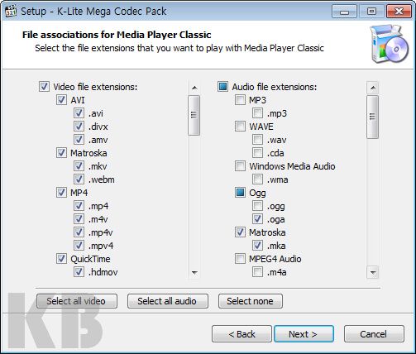Enable the .wma extension checkbox
The image size is (416, 354).
(257, 179)
